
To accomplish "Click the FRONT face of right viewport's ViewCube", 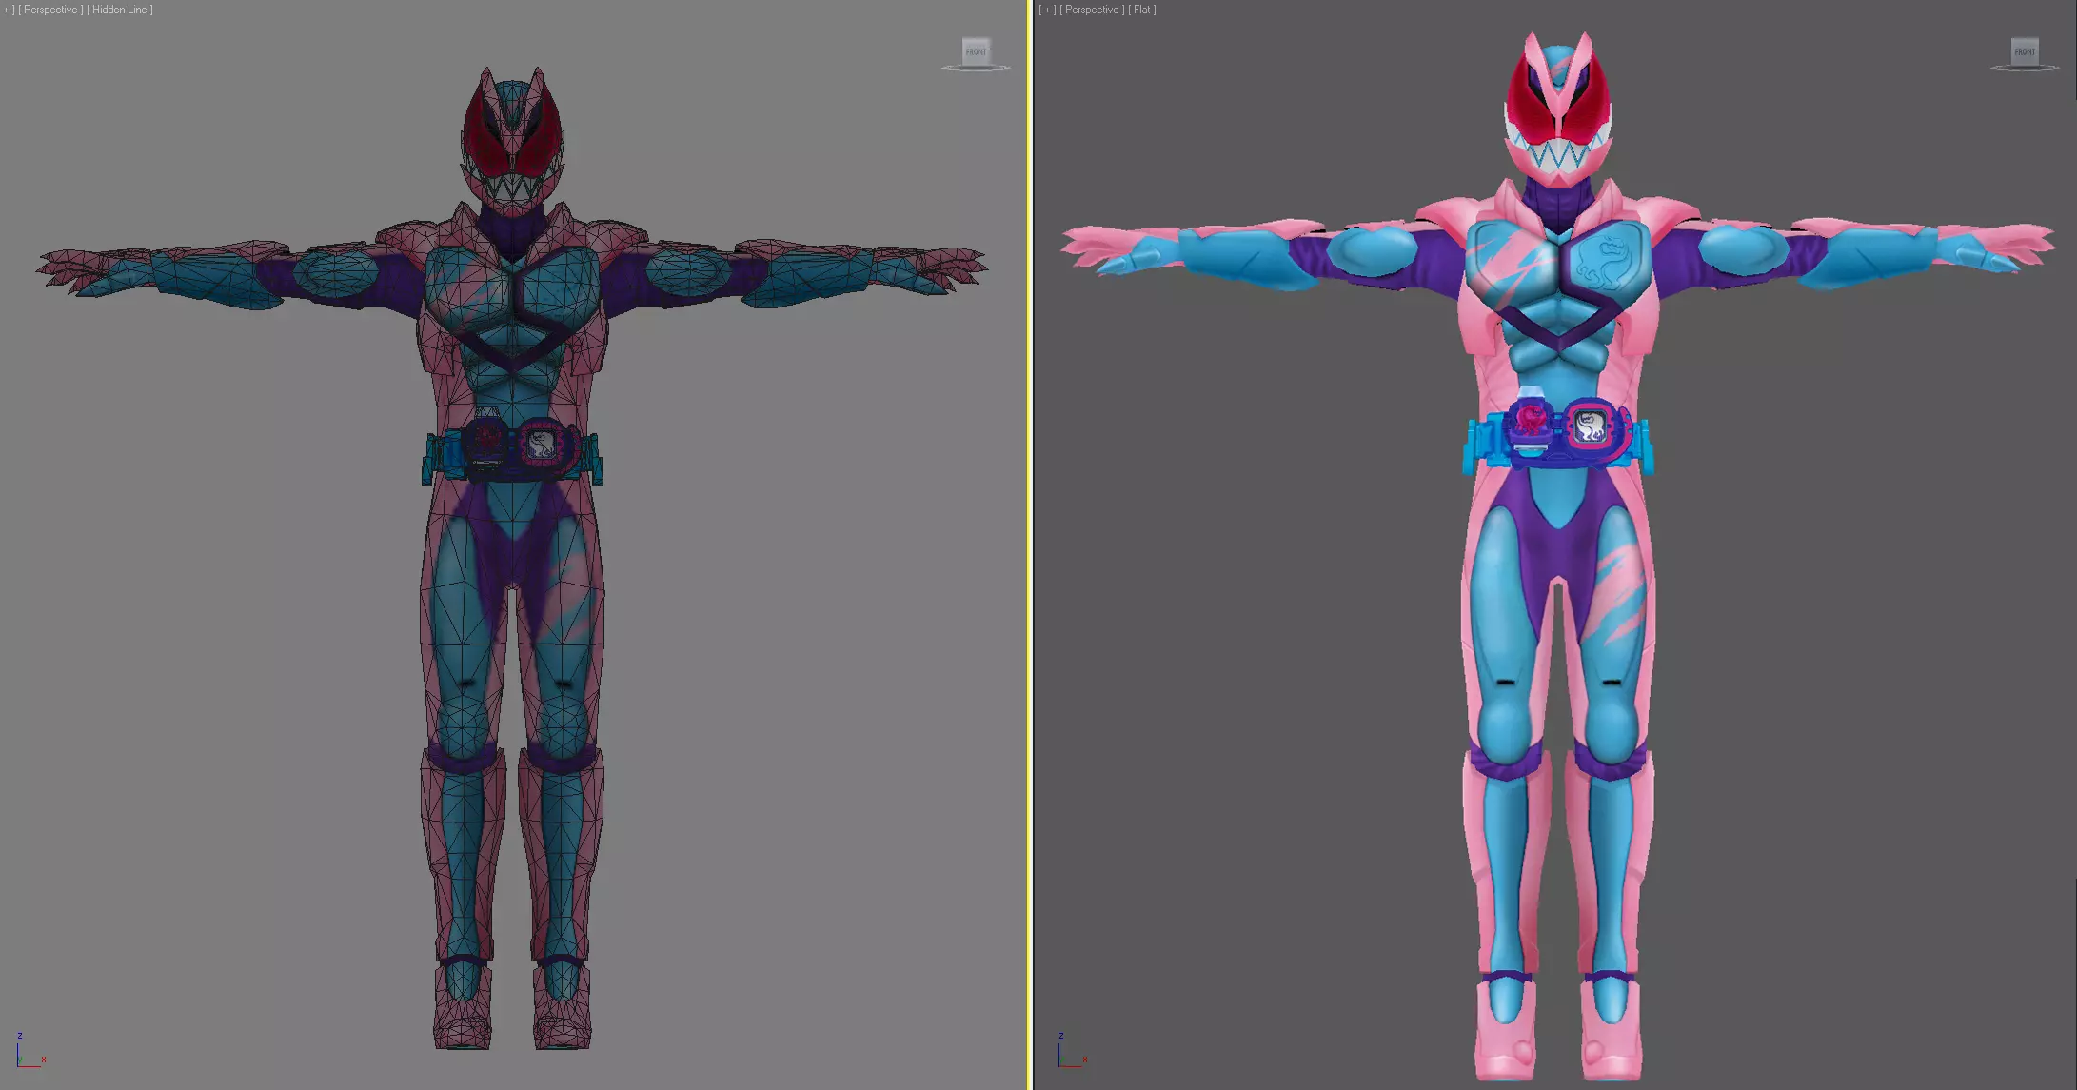I will click(2025, 51).
